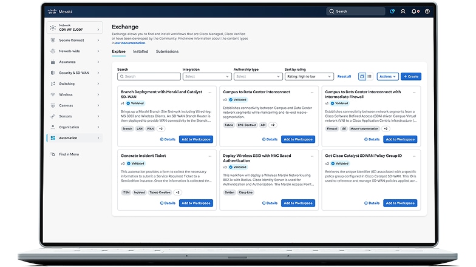476x267 pixels.
Task: Click the Wireless wifi icon in sidebar
Action: coord(53,94)
